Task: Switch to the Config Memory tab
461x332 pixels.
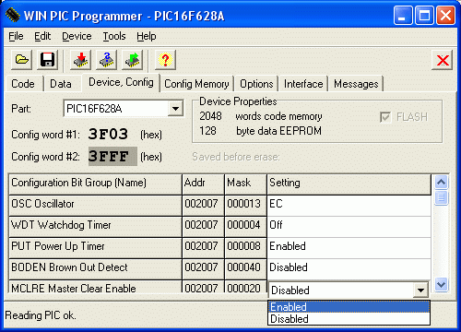Action: (196, 84)
